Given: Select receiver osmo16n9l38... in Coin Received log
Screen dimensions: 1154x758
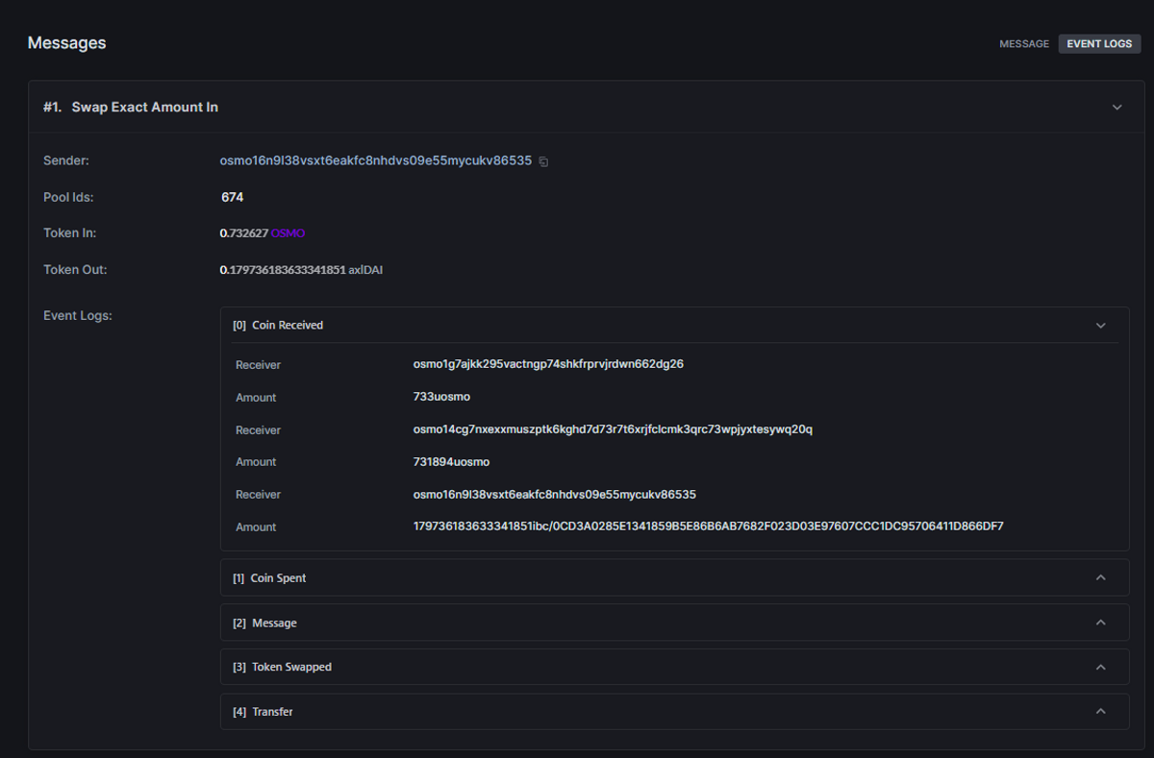Looking at the screenshot, I should [x=555, y=495].
